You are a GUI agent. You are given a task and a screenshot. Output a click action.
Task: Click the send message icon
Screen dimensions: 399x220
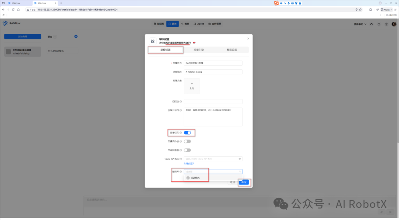390,212
